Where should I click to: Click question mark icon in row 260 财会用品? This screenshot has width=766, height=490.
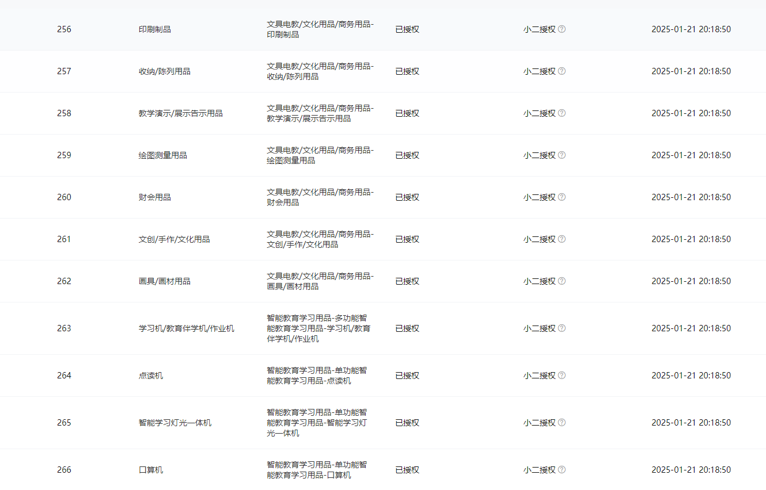point(562,197)
